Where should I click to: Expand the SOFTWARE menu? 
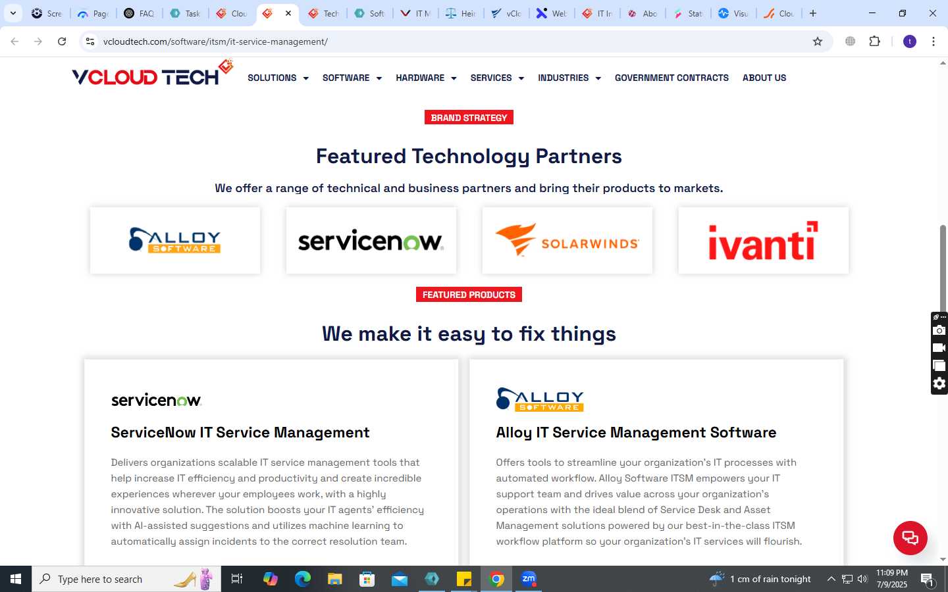pyautogui.click(x=352, y=78)
